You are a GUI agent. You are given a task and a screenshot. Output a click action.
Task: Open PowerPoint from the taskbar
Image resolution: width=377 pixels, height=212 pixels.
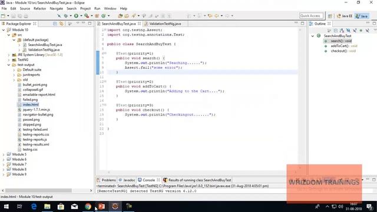(x=101, y=206)
